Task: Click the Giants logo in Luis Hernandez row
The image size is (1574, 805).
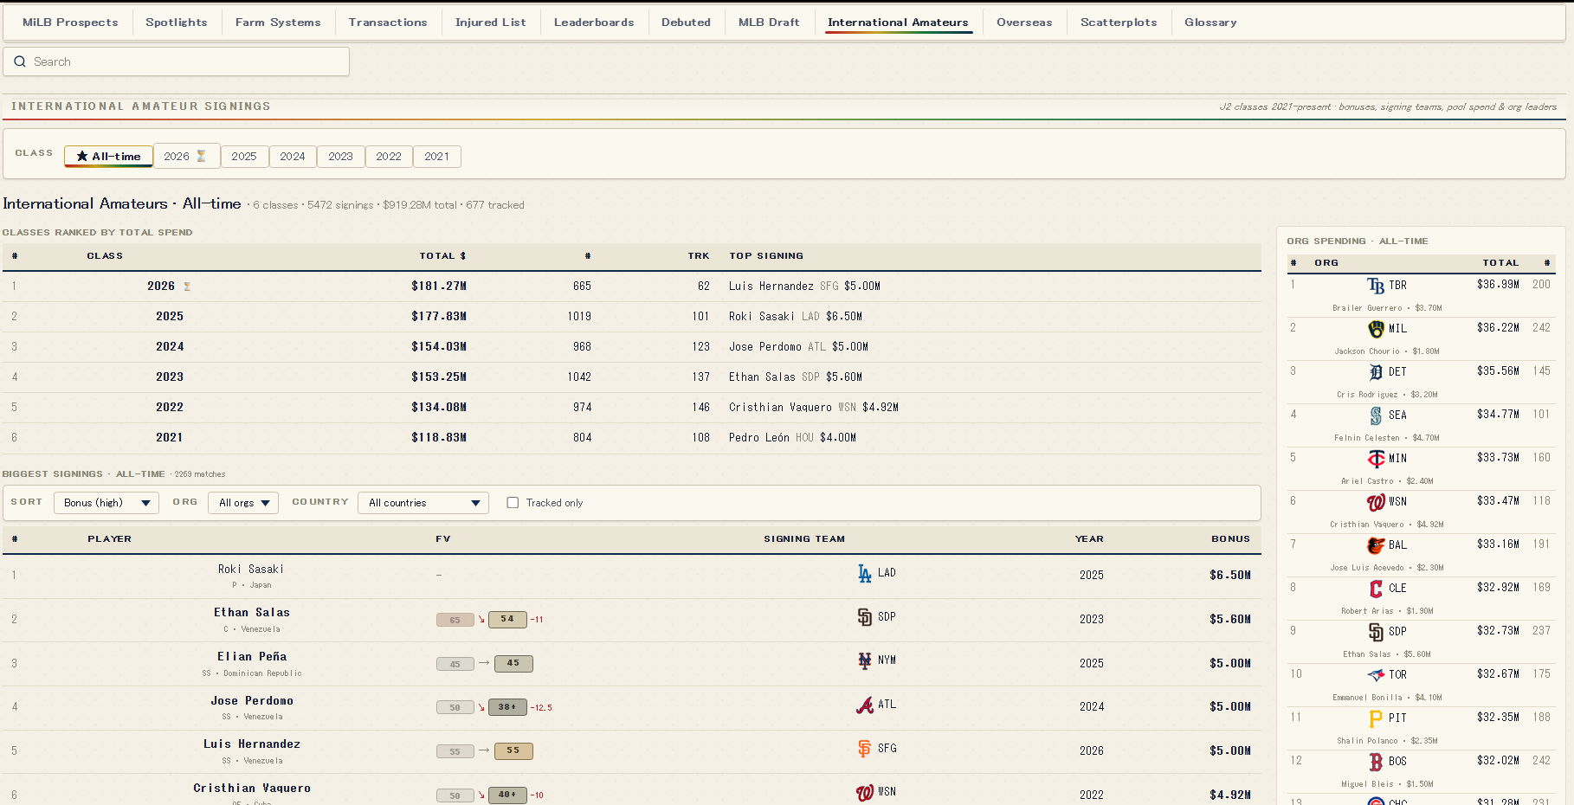Action: (x=864, y=749)
